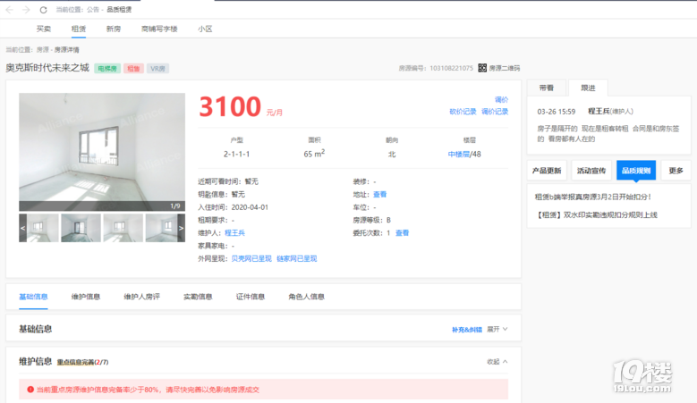Viewport: 697px width, 403px height.
Task: Expand the 基础信息 section with 展开
Action: tap(497, 329)
